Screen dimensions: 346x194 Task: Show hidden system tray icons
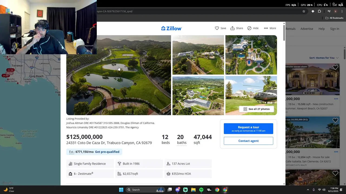tap(308, 190)
